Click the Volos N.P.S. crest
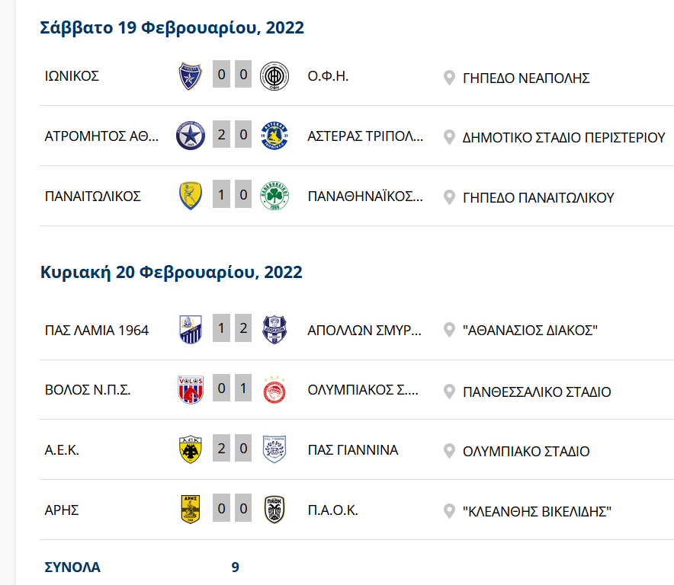Image resolution: width=674 pixels, height=585 pixels. tap(190, 390)
